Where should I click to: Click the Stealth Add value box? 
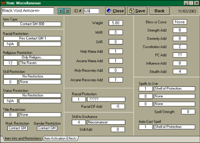click(180, 71)
